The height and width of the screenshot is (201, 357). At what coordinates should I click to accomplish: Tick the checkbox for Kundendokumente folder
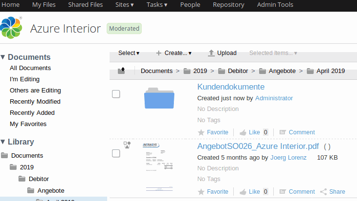(x=116, y=94)
